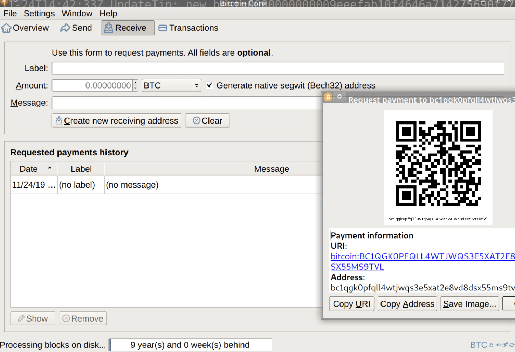Click the Amount input field
Screen dimensions: 515x352
92,86
